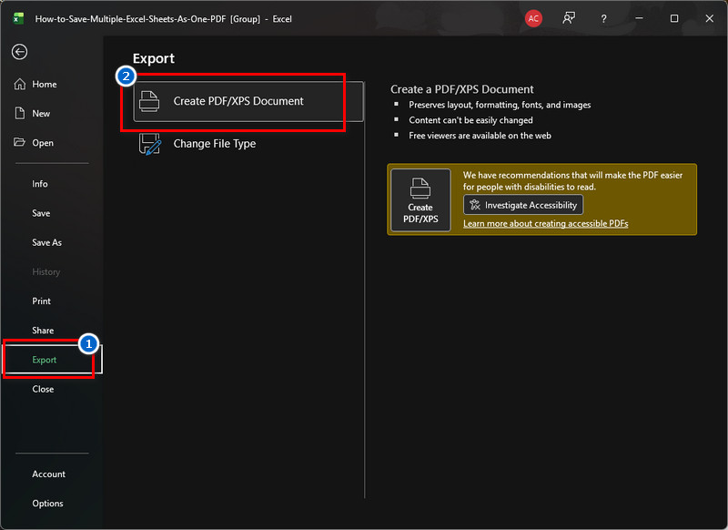Select Create PDF/XPS Document option
Screen dimensions: 728x530
pos(248,101)
